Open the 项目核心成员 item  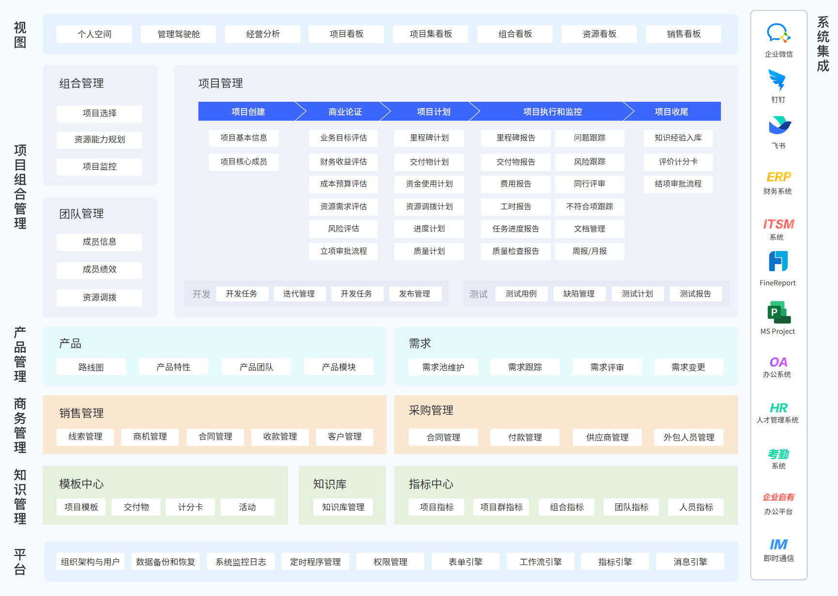[x=244, y=162]
